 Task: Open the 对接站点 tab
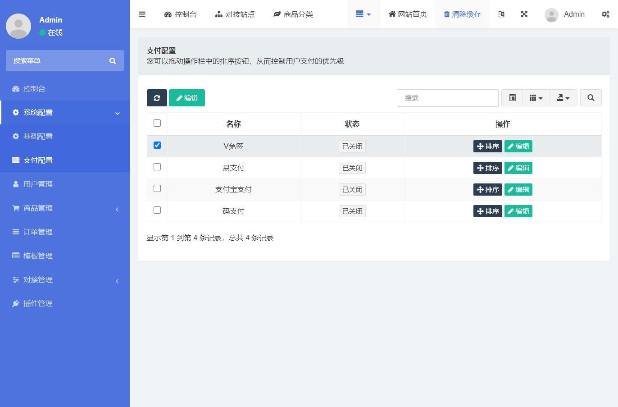click(235, 14)
